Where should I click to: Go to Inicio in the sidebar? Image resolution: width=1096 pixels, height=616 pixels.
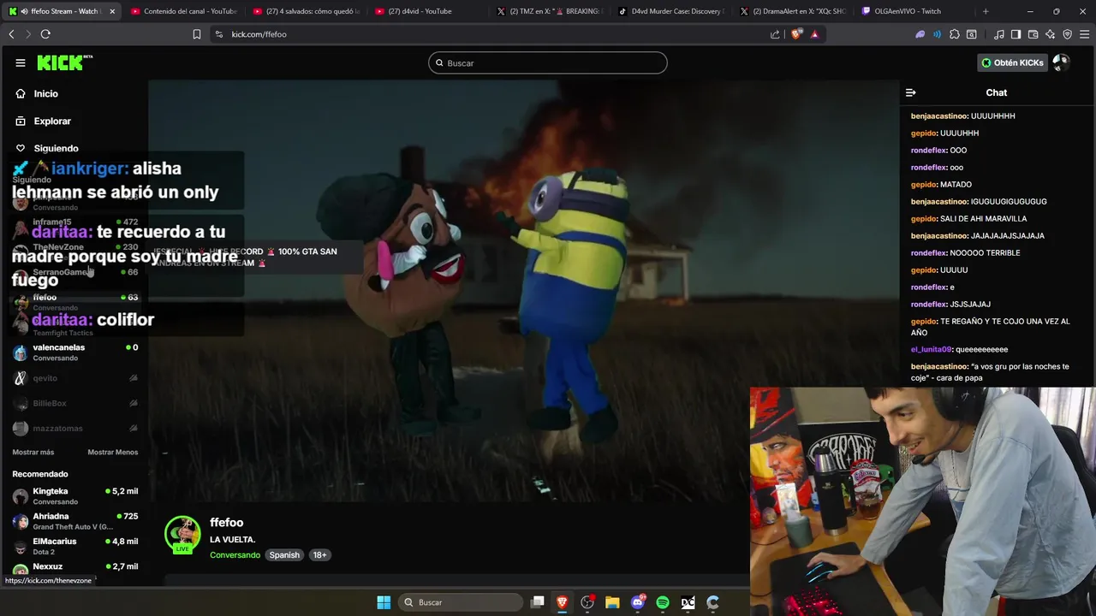tap(45, 93)
